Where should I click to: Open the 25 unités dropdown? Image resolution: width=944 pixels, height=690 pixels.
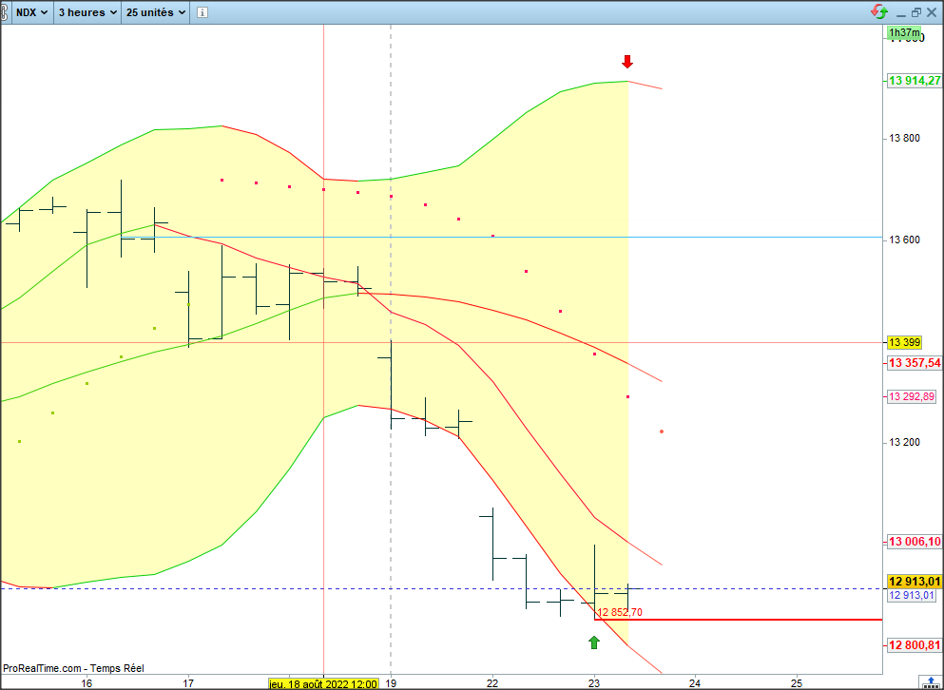(x=155, y=12)
